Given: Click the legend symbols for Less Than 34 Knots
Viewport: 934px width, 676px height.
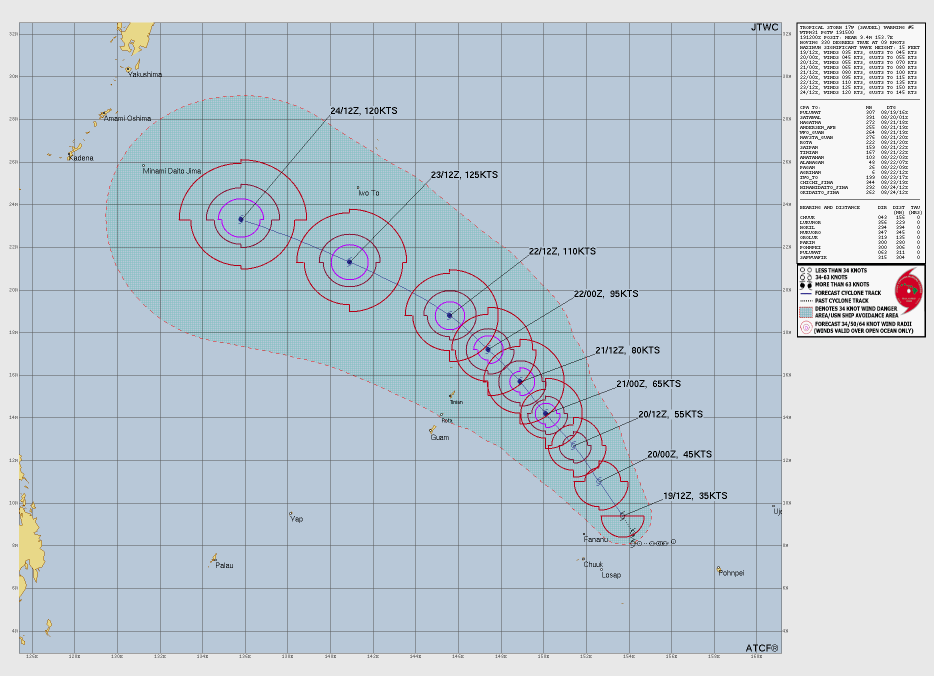Looking at the screenshot, I should pos(805,270).
